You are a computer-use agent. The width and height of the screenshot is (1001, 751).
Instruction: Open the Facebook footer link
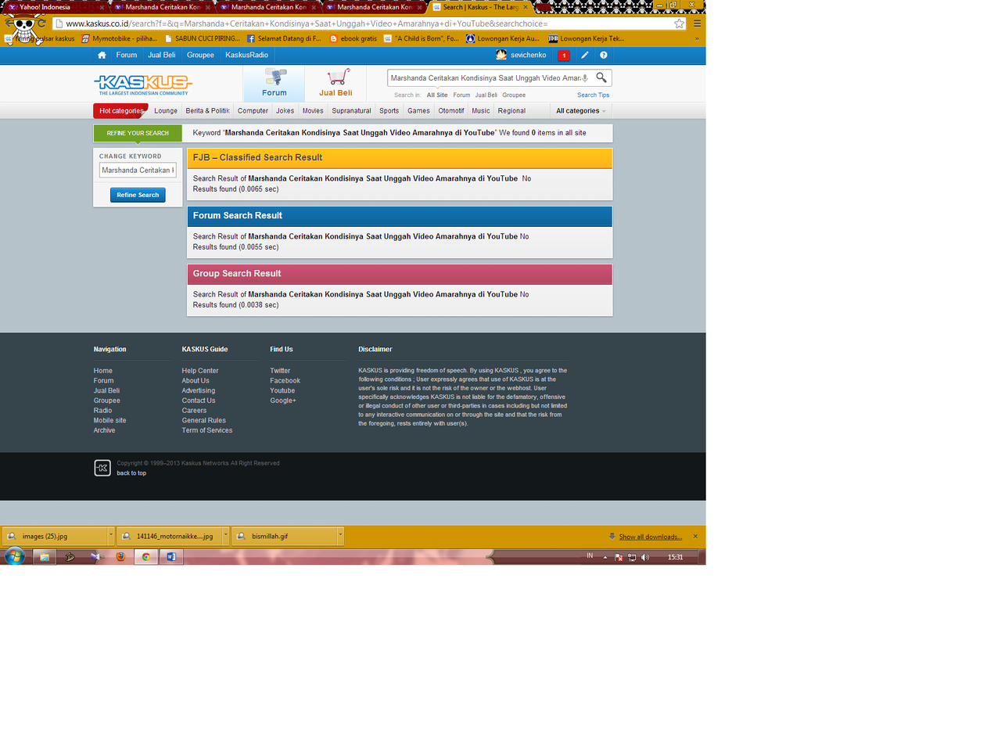[285, 381]
